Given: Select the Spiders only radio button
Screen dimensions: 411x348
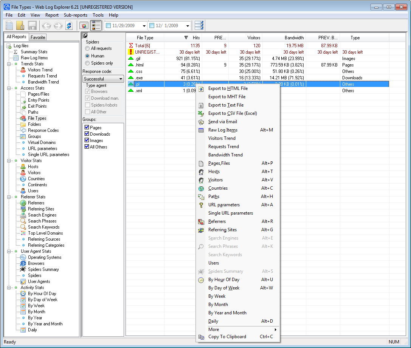Looking at the screenshot, I should [x=87, y=63].
